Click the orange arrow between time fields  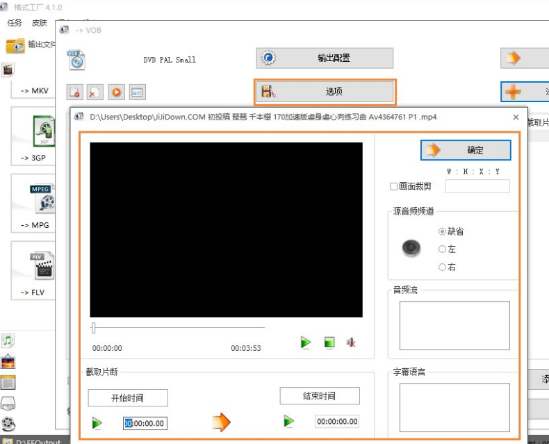pos(221,422)
